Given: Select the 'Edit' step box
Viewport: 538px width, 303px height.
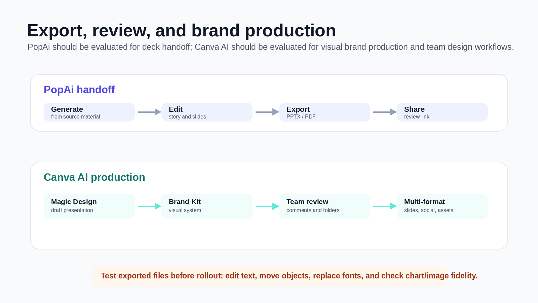Looking at the screenshot, I should point(207,112).
